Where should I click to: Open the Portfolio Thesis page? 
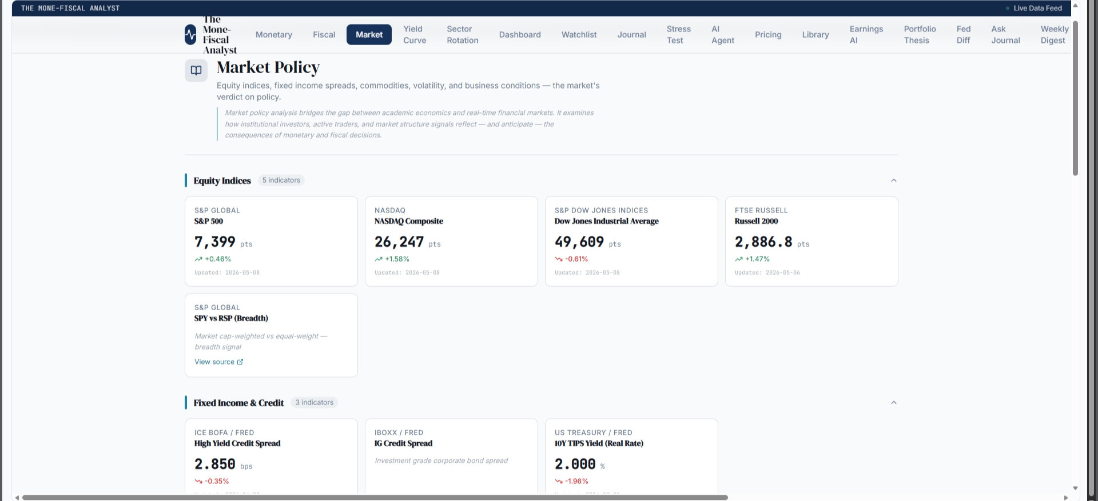(x=920, y=35)
